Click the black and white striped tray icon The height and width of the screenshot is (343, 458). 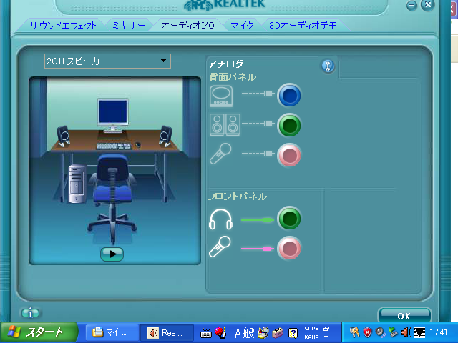[x=419, y=332]
